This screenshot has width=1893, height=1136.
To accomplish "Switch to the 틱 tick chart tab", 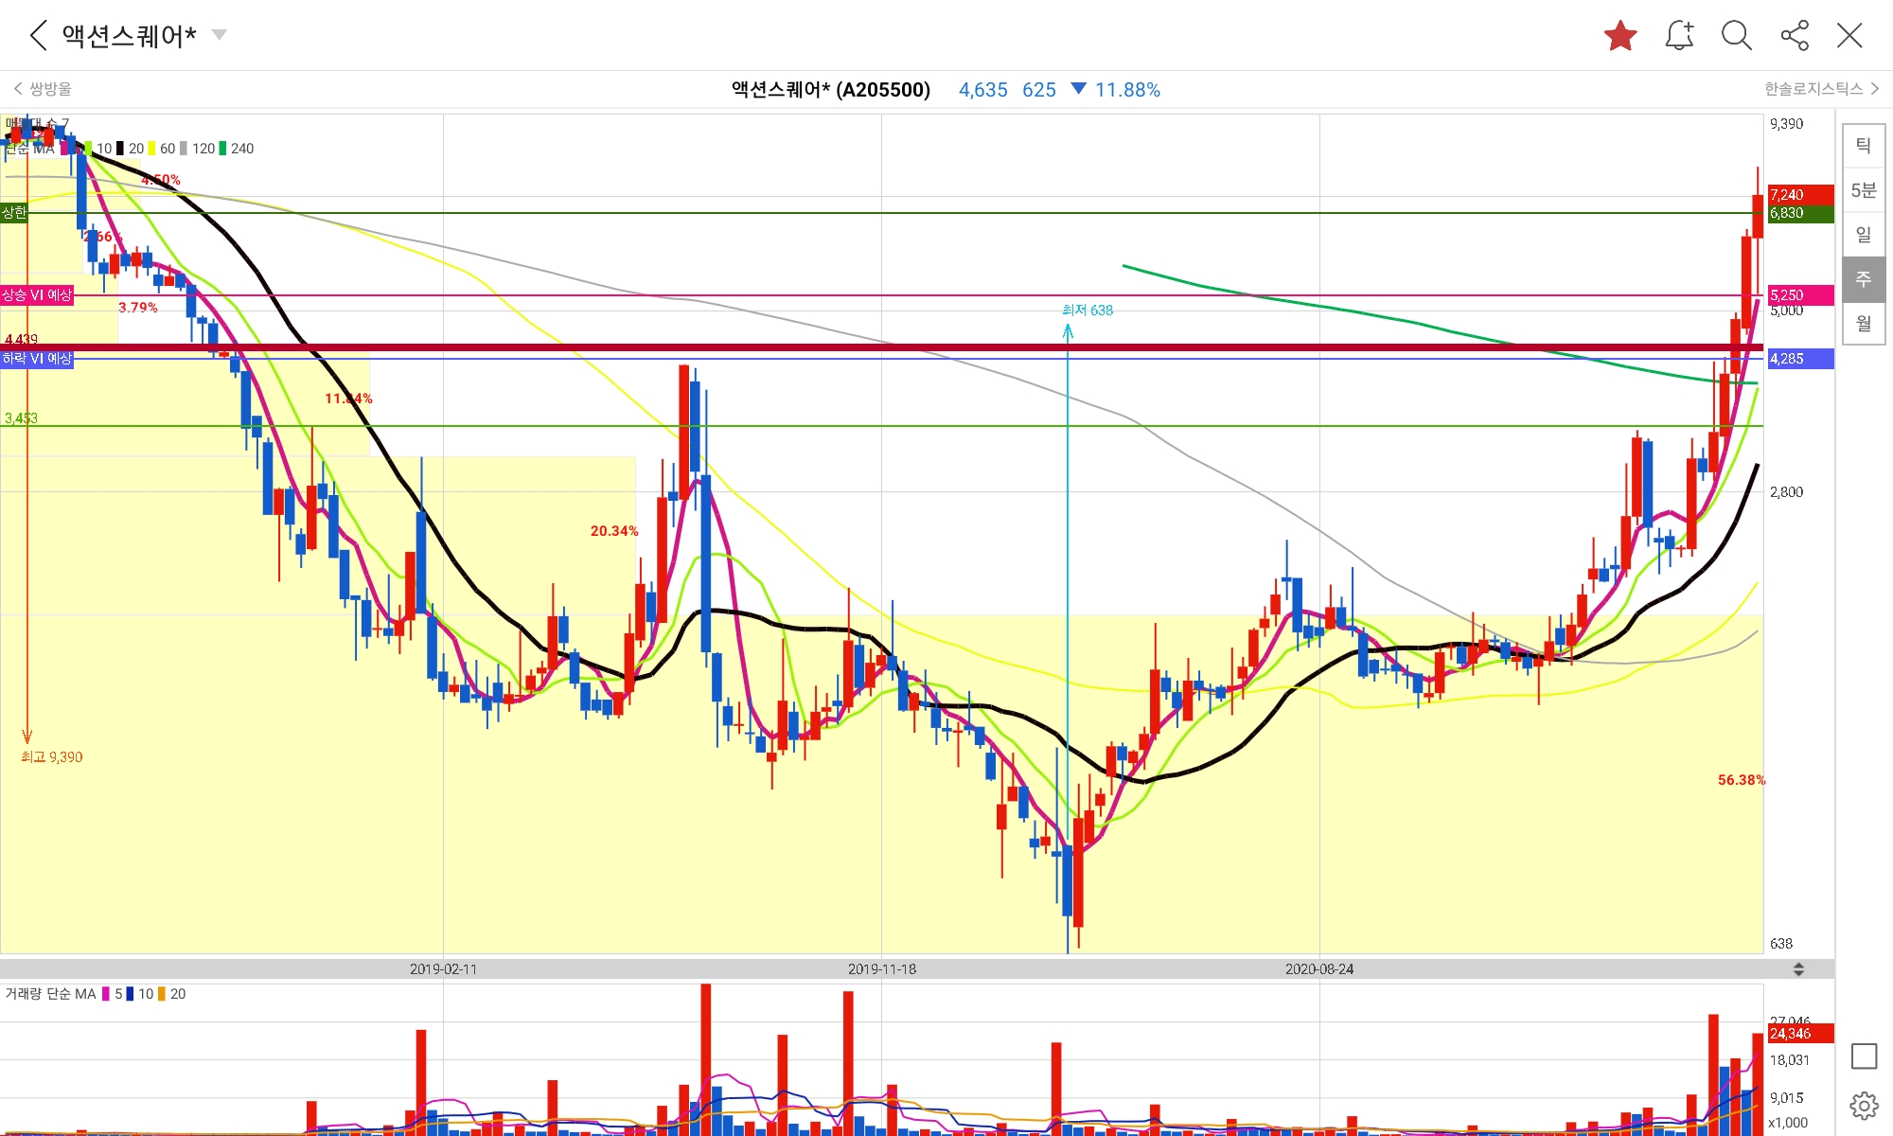I will click(1863, 146).
